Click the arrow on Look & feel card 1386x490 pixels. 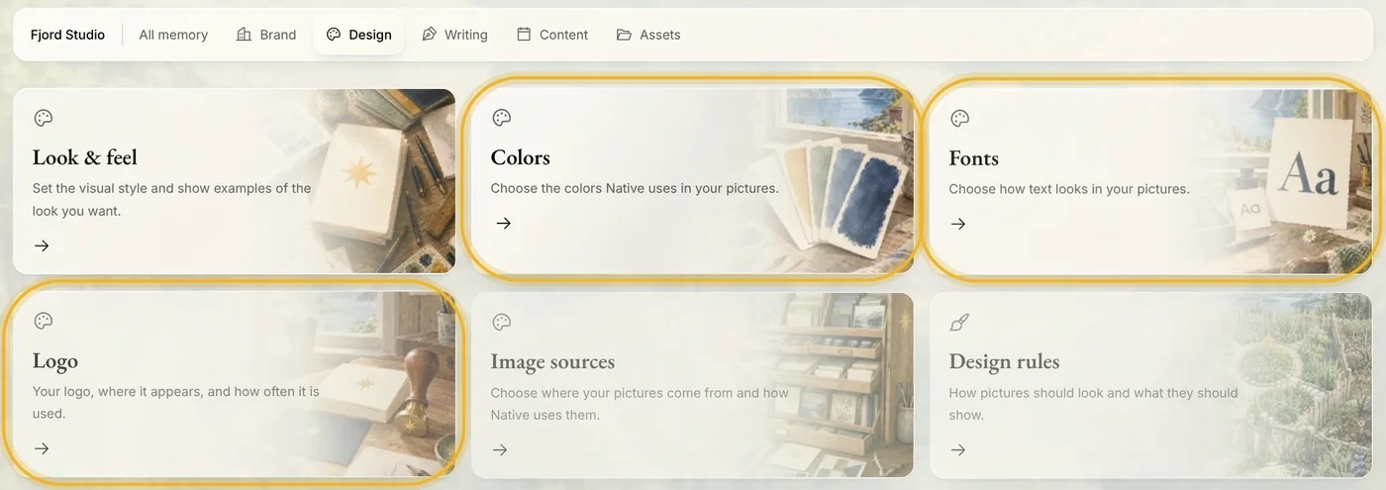tap(42, 245)
